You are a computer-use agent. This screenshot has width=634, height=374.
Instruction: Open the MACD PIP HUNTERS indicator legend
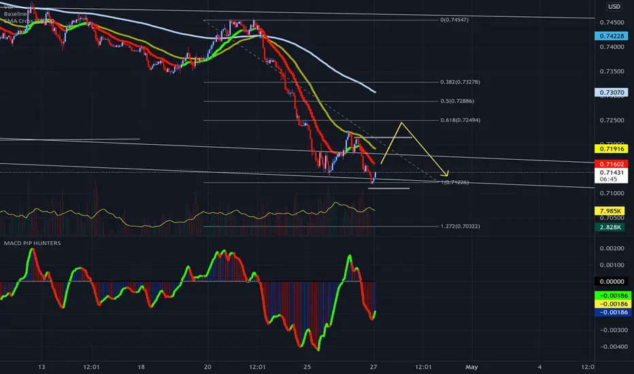click(x=33, y=243)
